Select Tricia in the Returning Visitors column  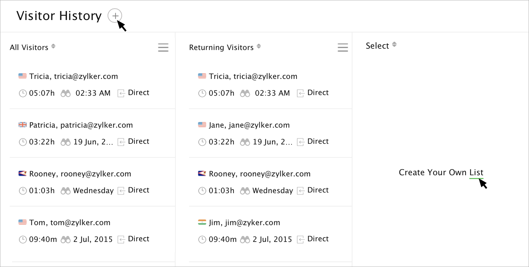click(253, 77)
